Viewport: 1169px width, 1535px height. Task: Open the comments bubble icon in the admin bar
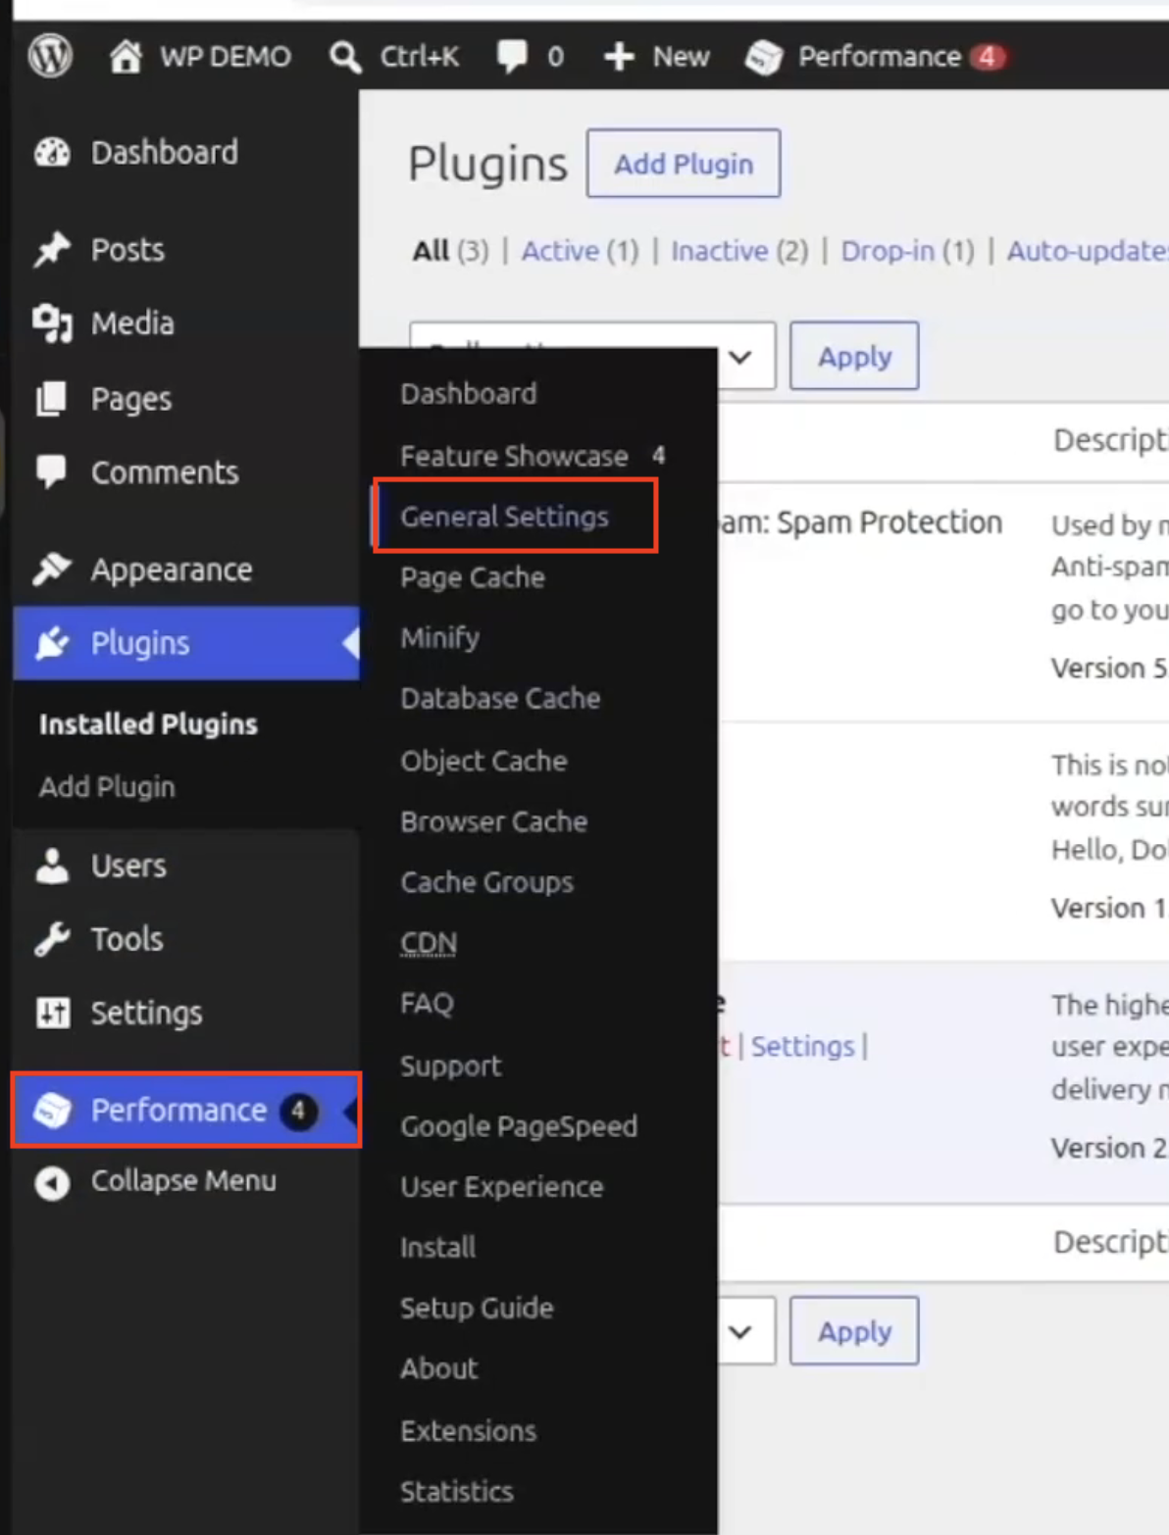tap(512, 56)
